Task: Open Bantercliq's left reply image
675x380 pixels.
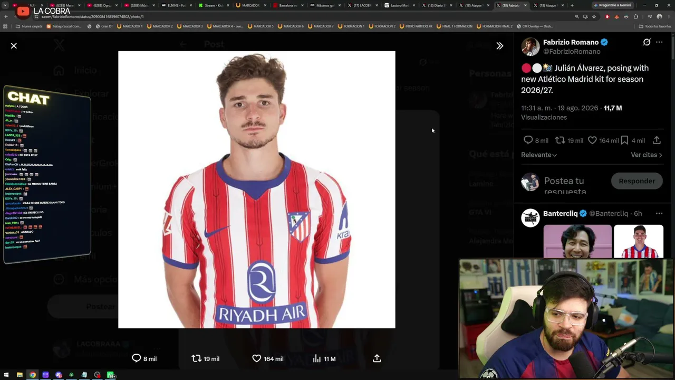Action: point(577,241)
